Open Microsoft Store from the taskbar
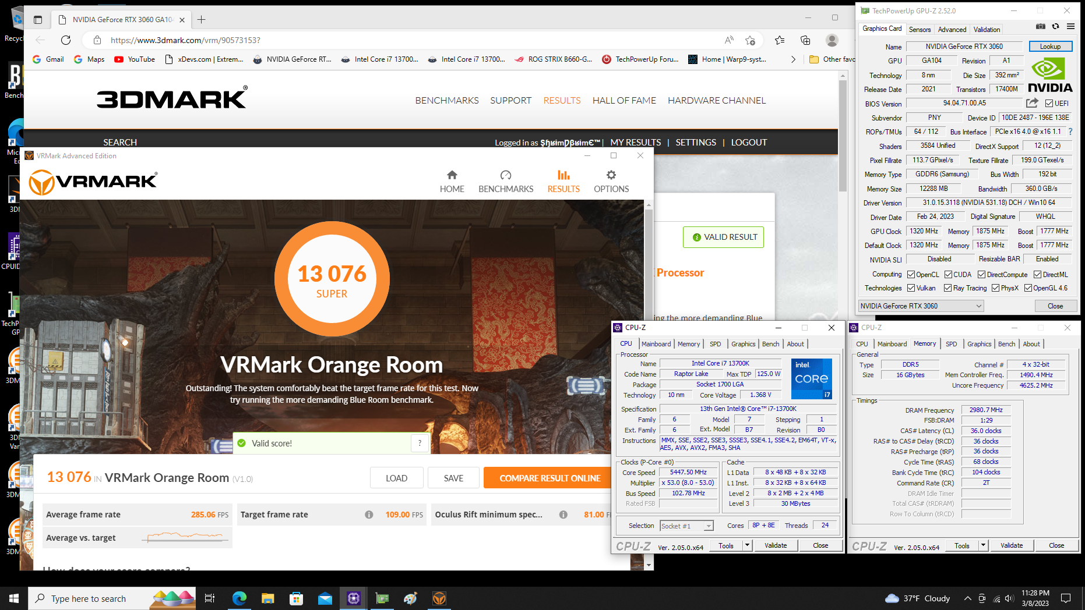The image size is (1085, 610). [296, 598]
